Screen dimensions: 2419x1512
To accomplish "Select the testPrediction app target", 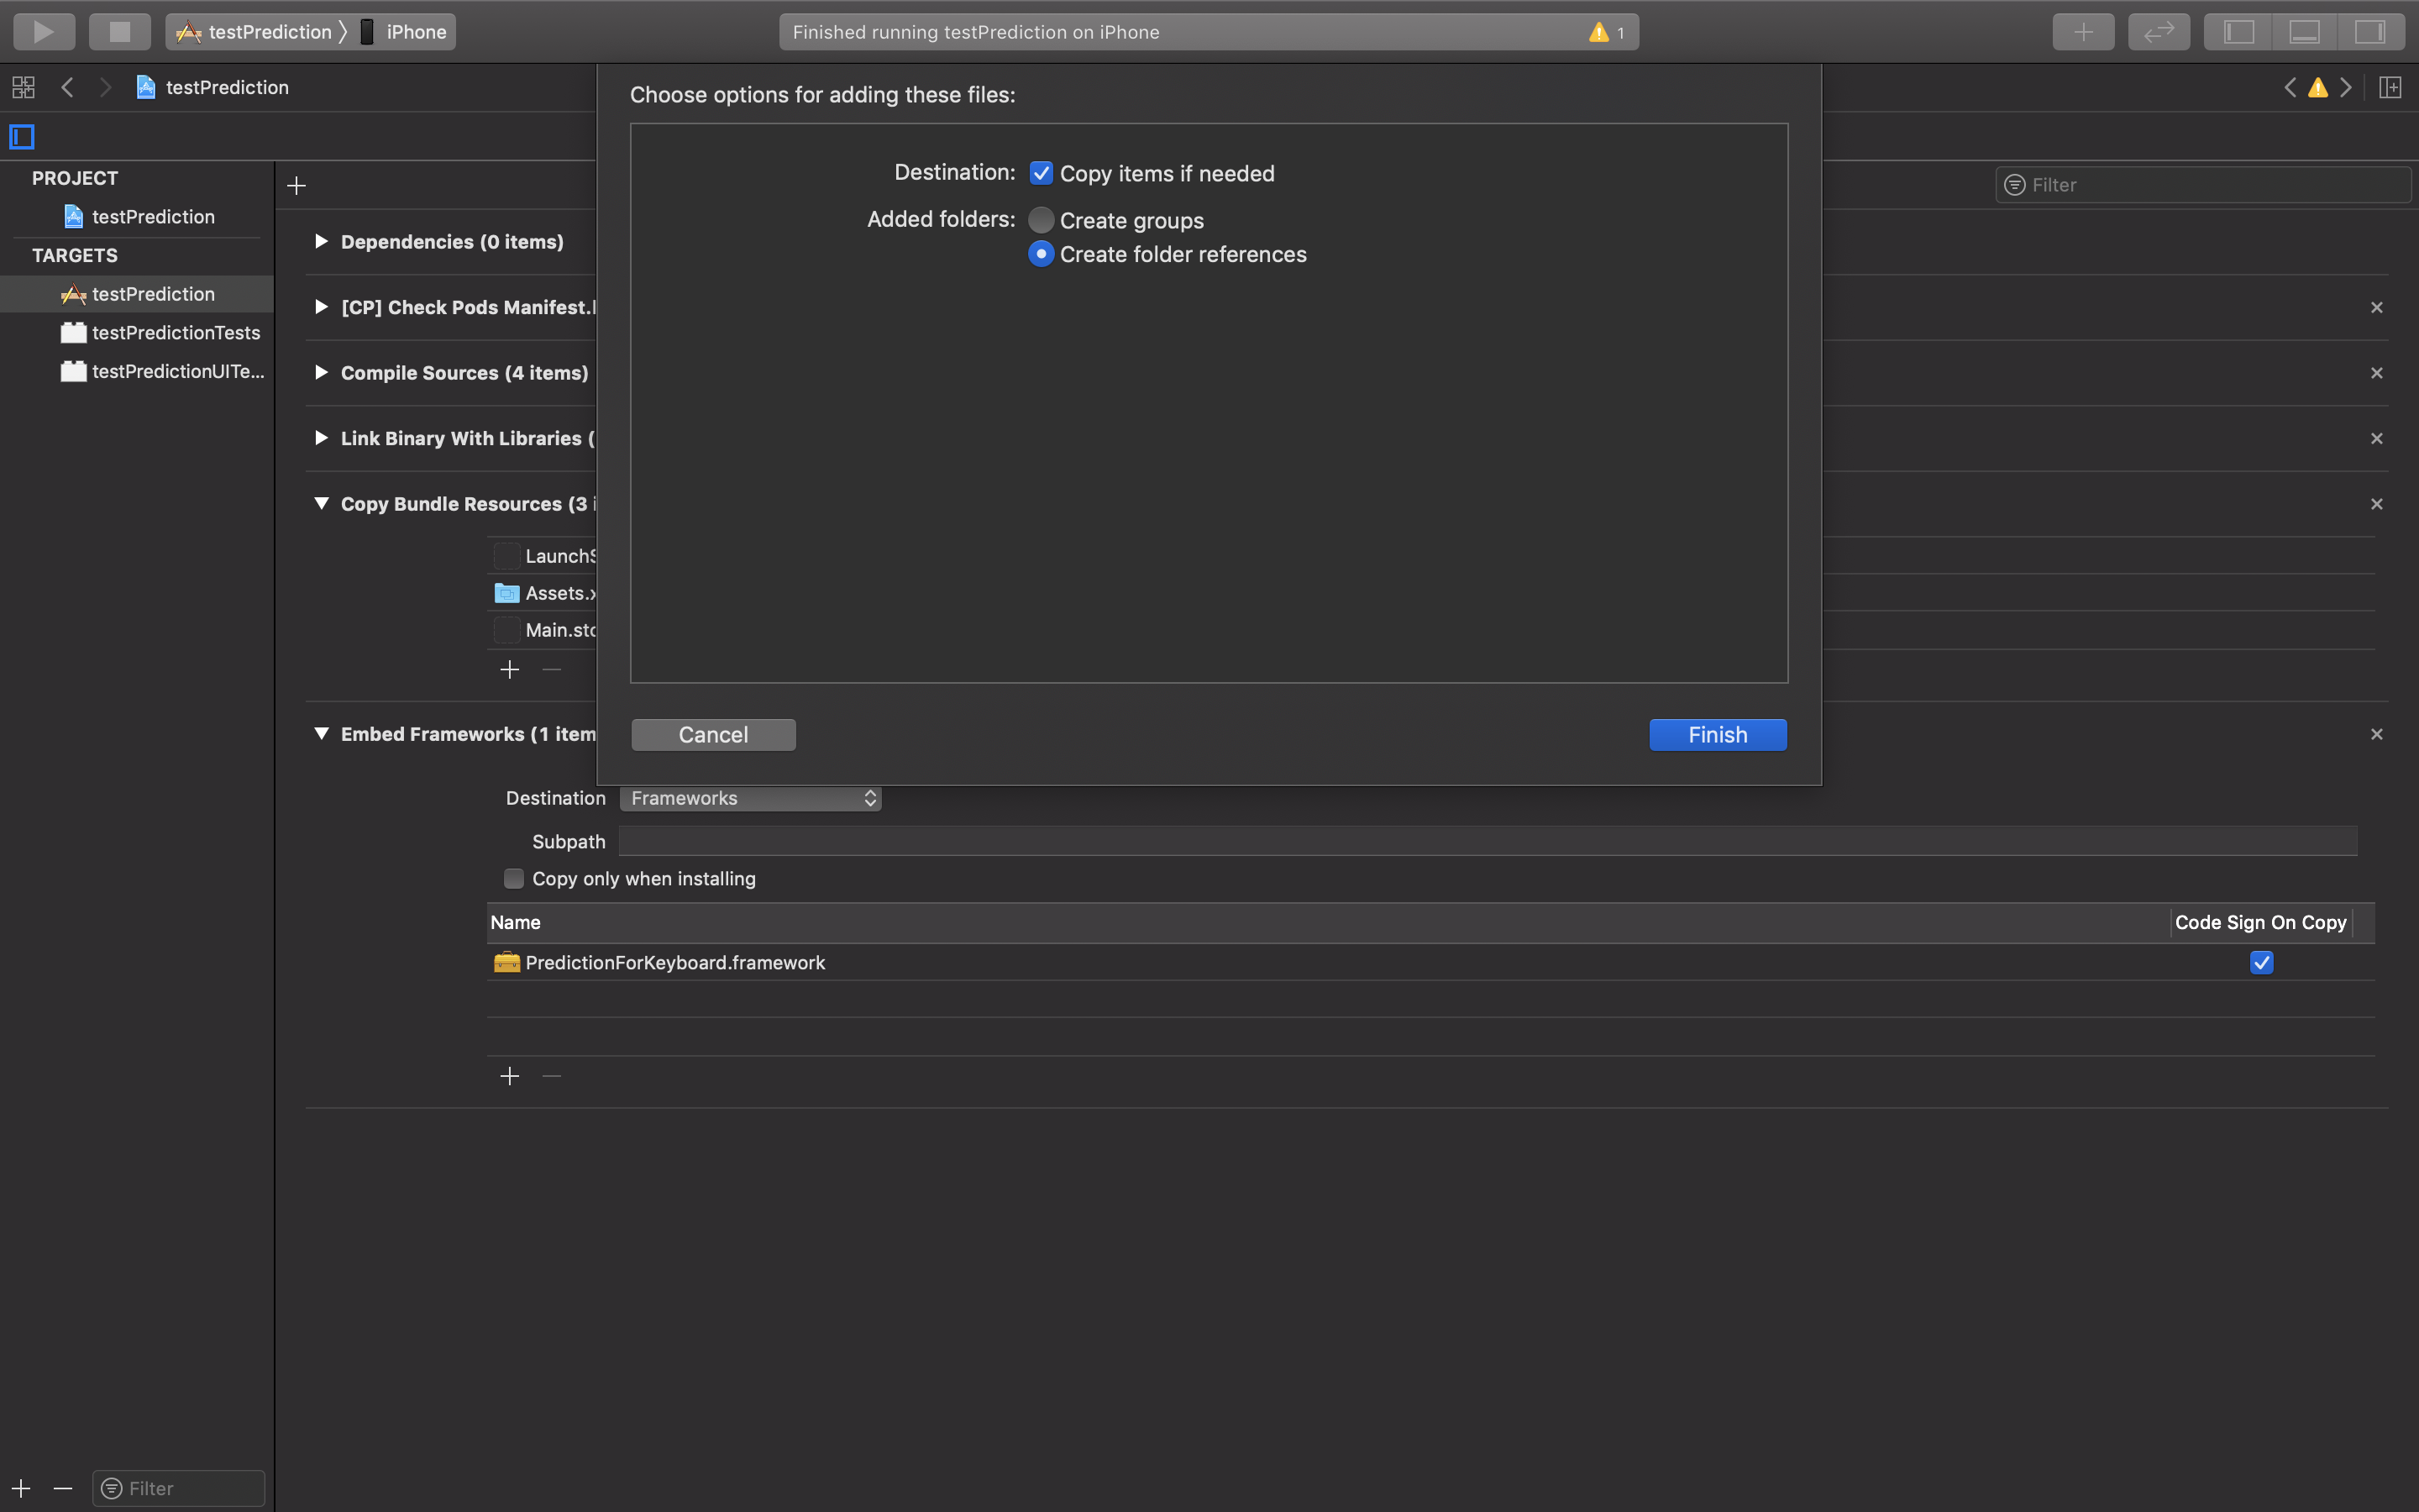I will pos(137,294).
